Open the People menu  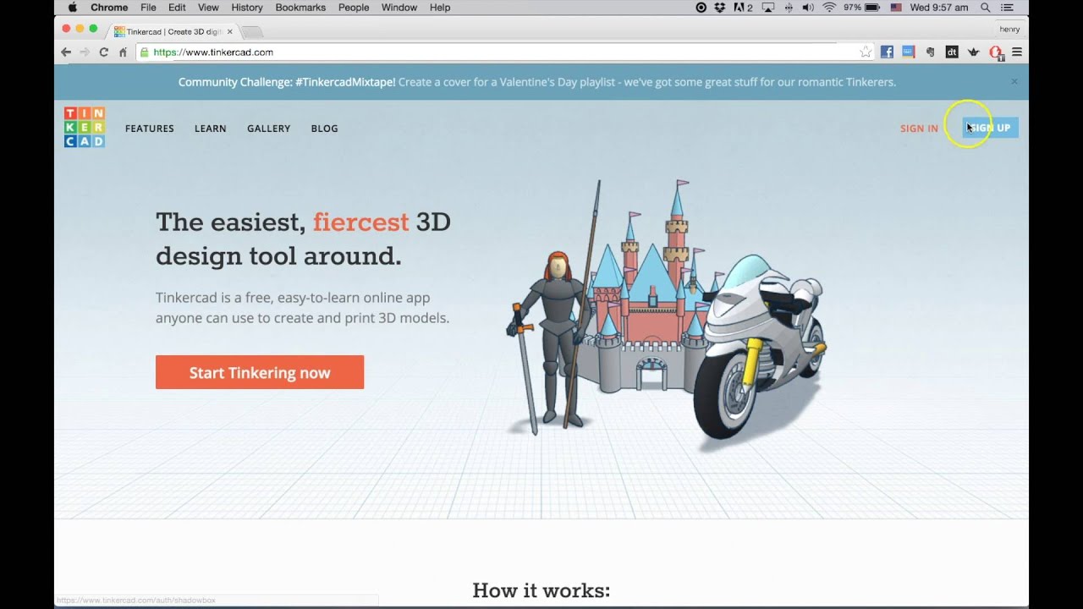[354, 8]
